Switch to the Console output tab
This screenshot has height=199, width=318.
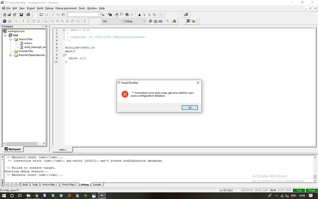(97, 185)
